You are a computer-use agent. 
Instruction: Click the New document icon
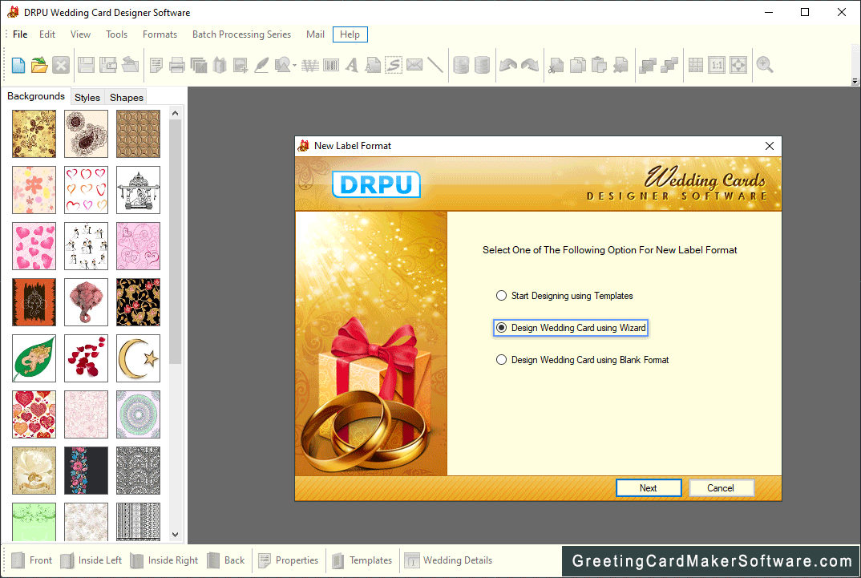click(18, 65)
